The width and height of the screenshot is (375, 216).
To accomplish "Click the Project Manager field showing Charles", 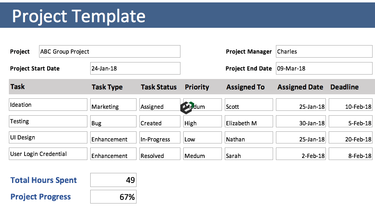I will pos(324,52).
